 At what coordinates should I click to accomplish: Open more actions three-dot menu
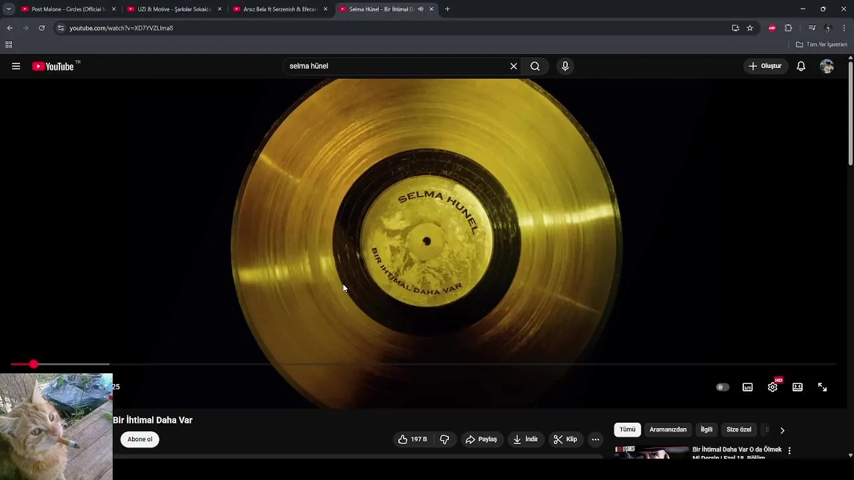pos(595,439)
